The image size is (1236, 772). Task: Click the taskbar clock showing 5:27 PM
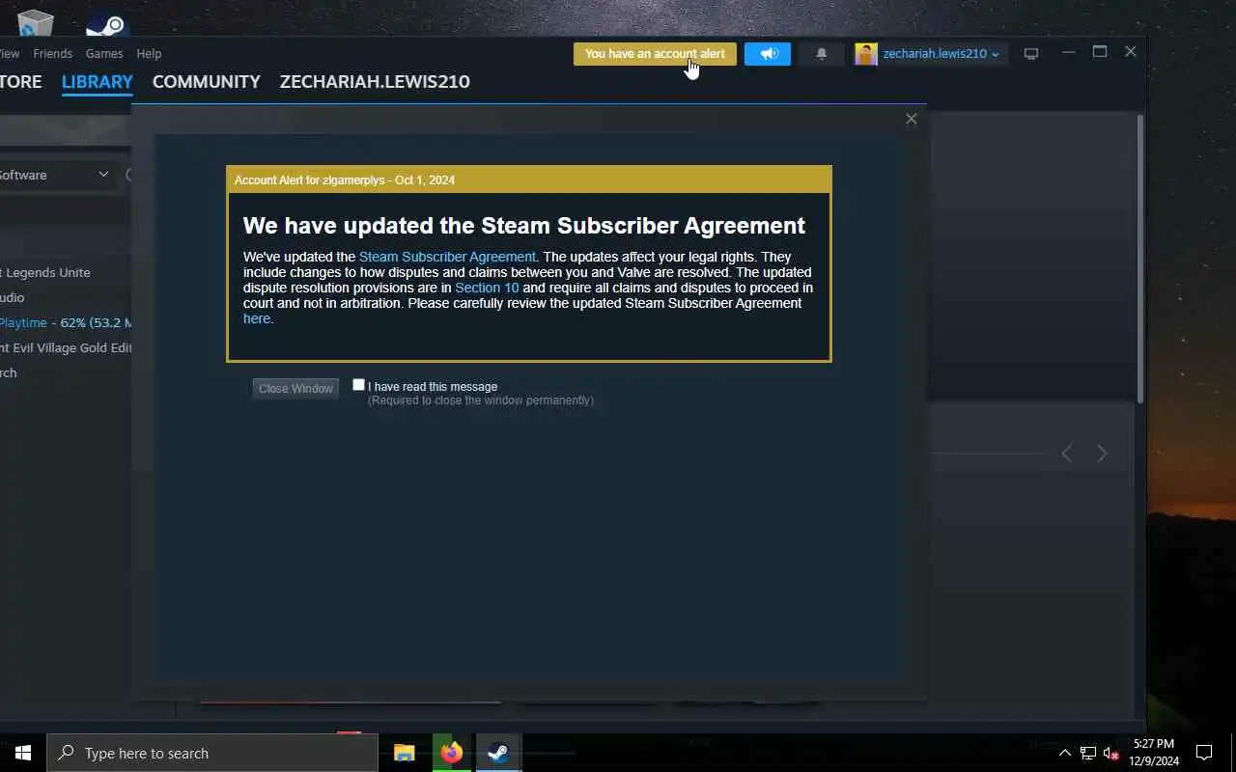tap(1154, 753)
